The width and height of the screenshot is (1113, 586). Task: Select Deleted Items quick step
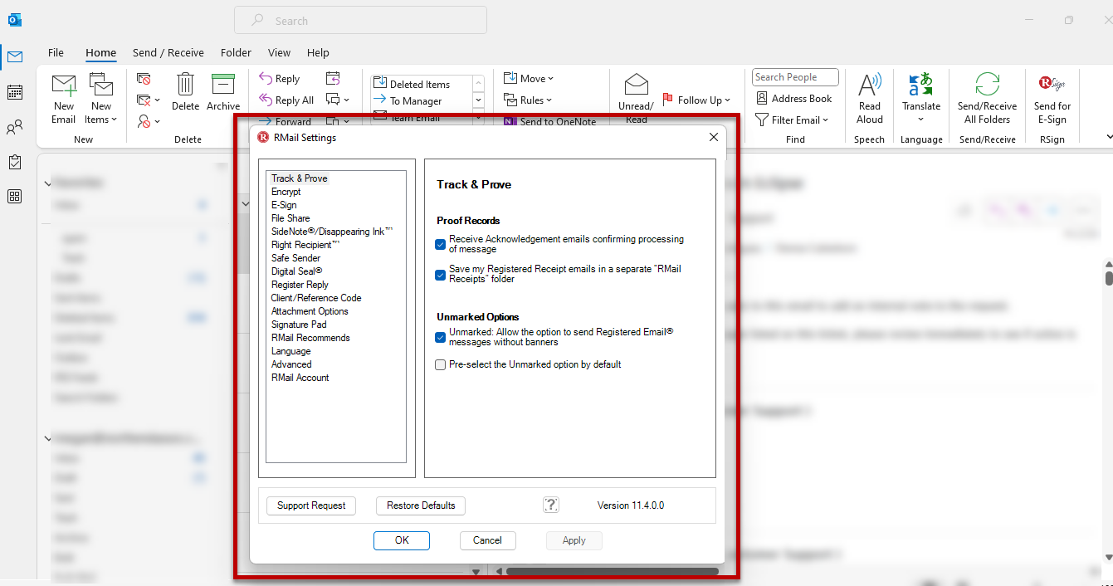[x=412, y=84]
